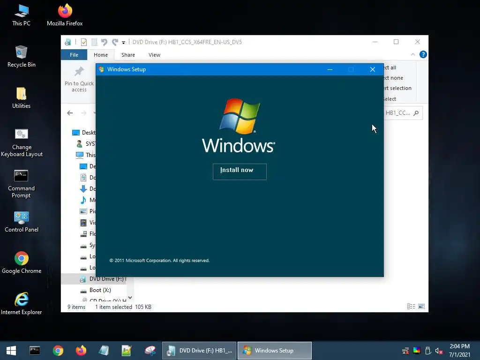Launch Google Chrome from the desktop
Screen dimensions: 480x360
click(22, 263)
